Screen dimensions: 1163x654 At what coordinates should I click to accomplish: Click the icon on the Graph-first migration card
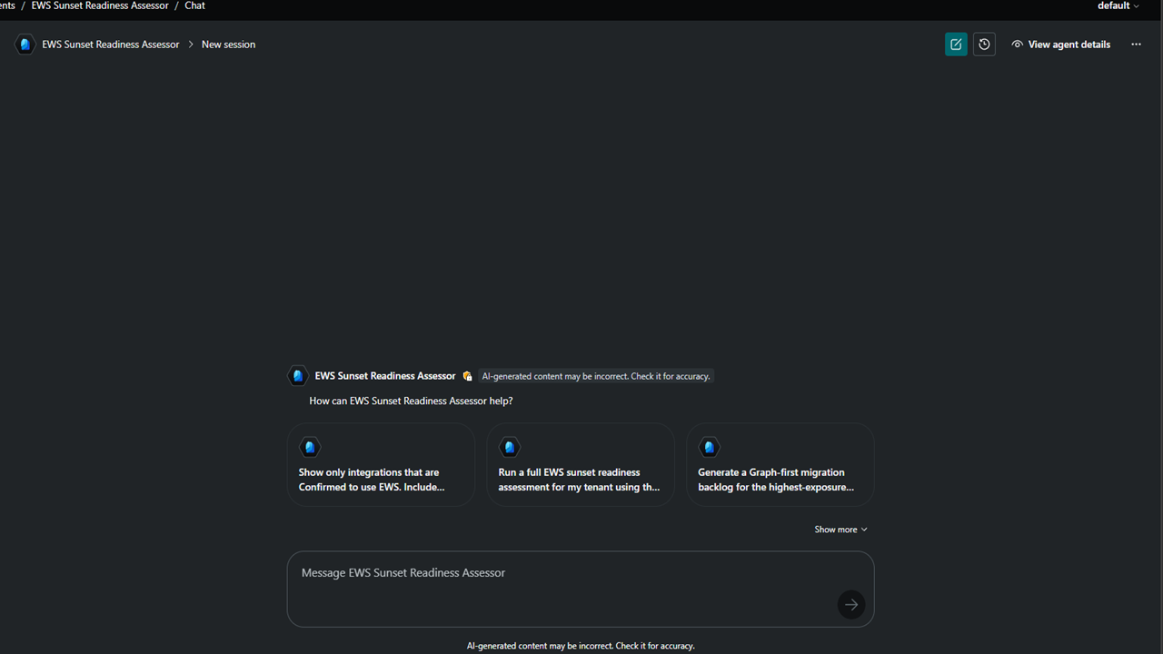[x=710, y=447]
